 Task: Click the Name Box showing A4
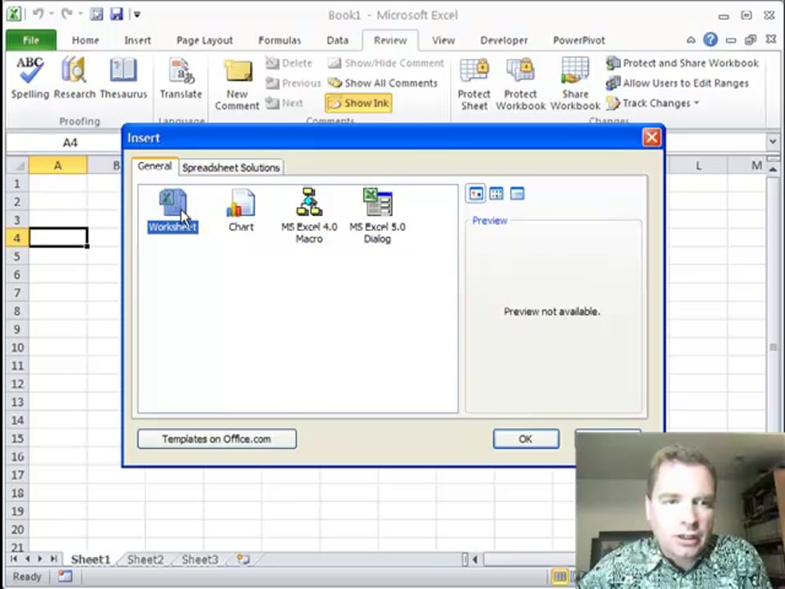tap(70, 142)
